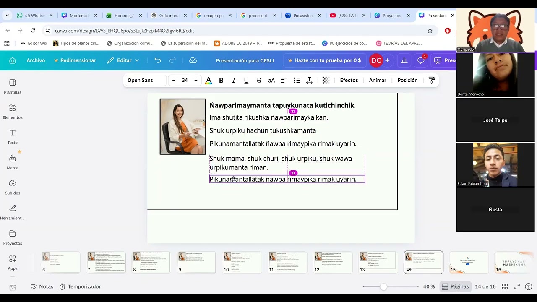537x302 pixels.
Task: Switch to the Horarios browser tab
Action: point(124,16)
